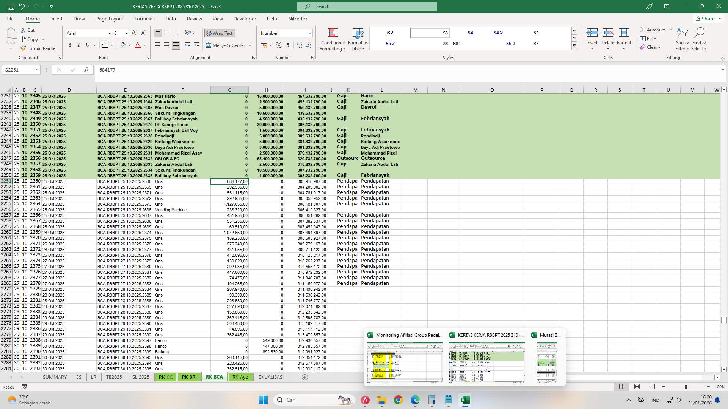Open the Fill Color dropdown arrow
Viewport: 728px width, 409px height.
coord(129,45)
